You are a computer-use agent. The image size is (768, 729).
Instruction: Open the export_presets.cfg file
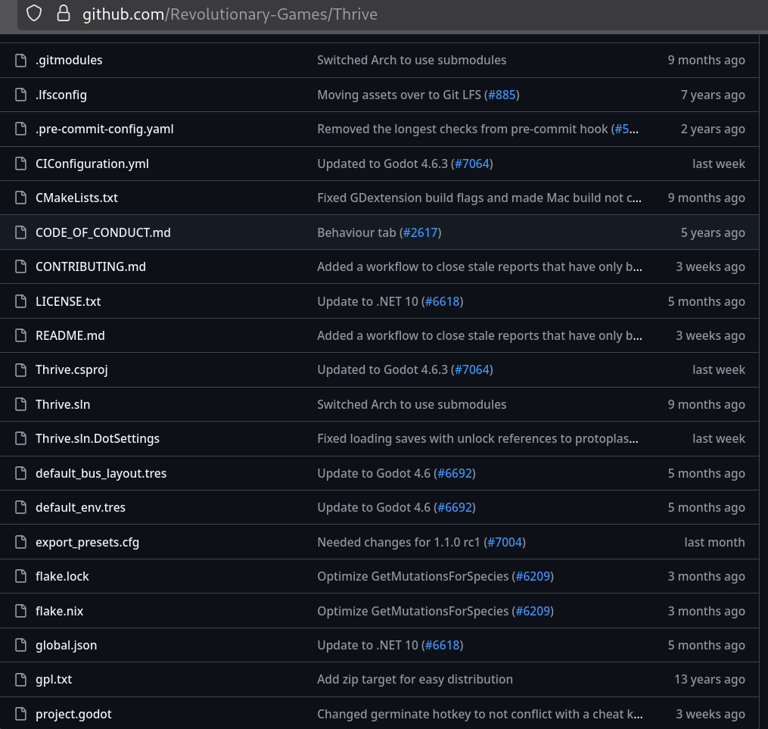click(87, 542)
